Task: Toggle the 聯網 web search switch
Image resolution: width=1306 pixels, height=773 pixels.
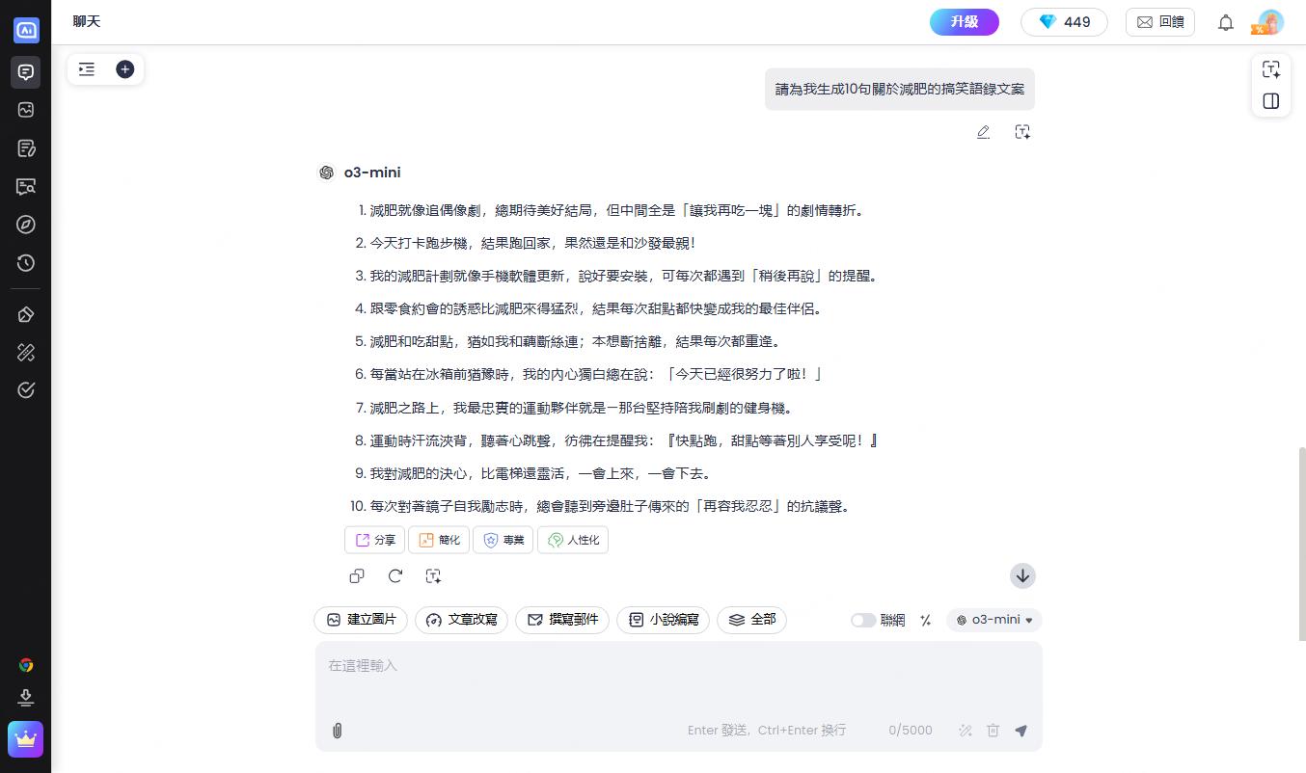Action: pos(863,621)
